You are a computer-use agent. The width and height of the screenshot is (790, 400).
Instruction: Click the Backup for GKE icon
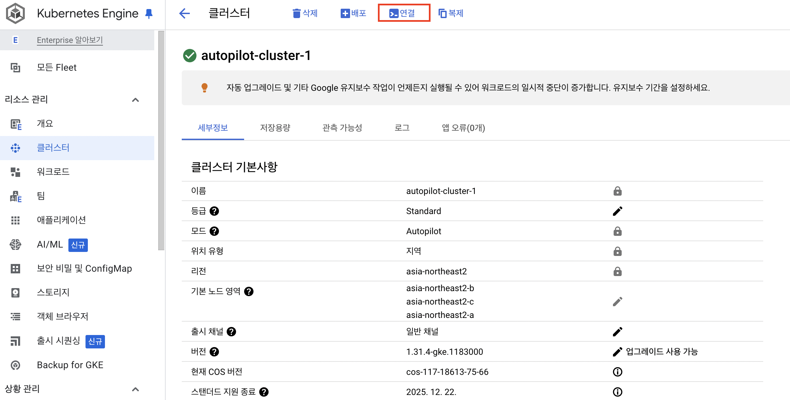(15, 365)
